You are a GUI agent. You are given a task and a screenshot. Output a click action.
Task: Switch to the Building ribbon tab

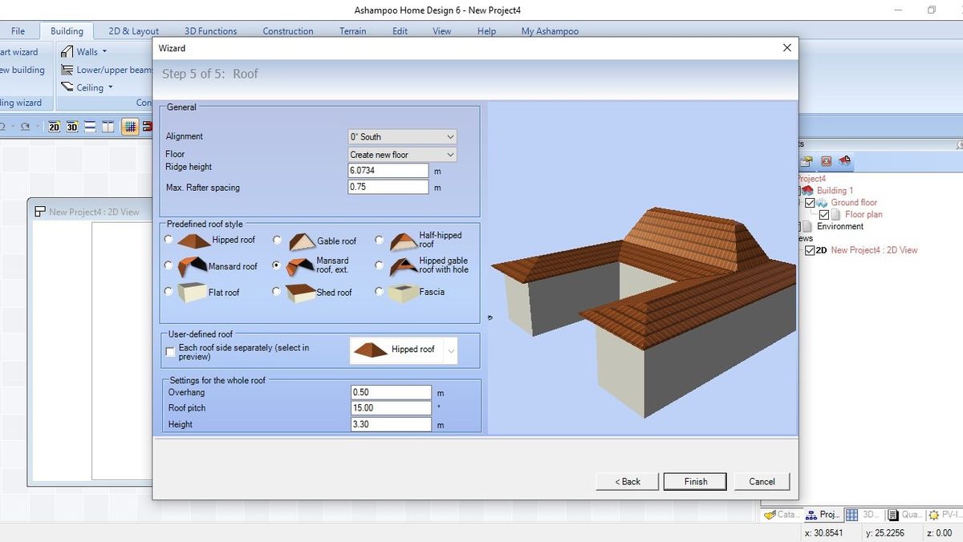pyautogui.click(x=67, y=30)
